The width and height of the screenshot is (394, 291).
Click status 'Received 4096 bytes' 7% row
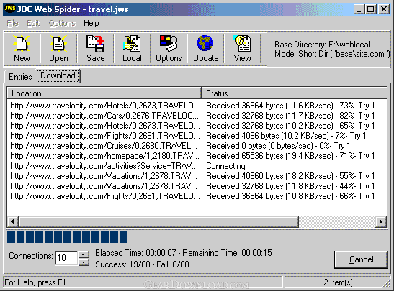coord(286,136)
